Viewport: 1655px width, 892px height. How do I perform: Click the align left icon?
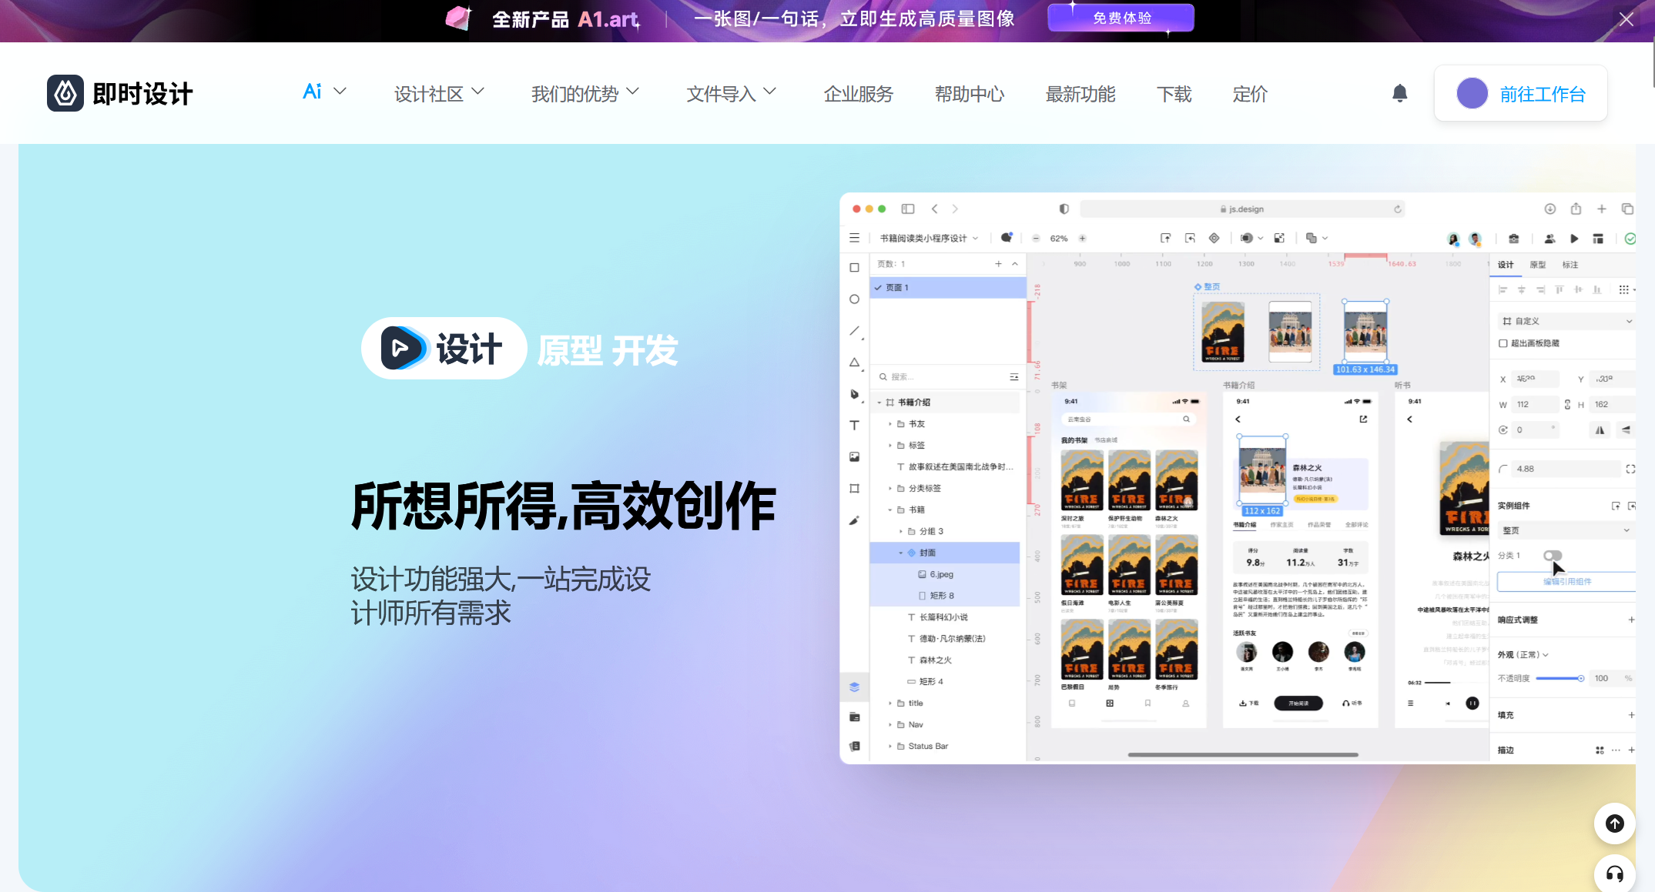[1503, 289]
